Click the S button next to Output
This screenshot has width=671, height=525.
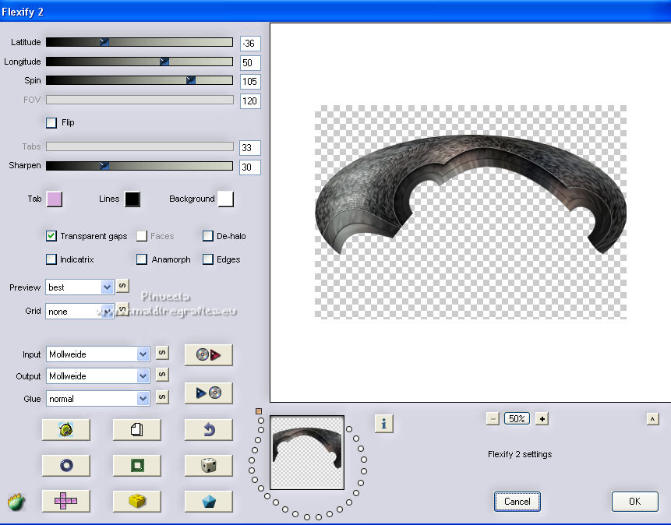162,375
